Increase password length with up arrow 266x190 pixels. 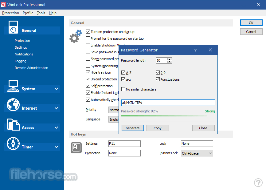(x=169, y=59)
